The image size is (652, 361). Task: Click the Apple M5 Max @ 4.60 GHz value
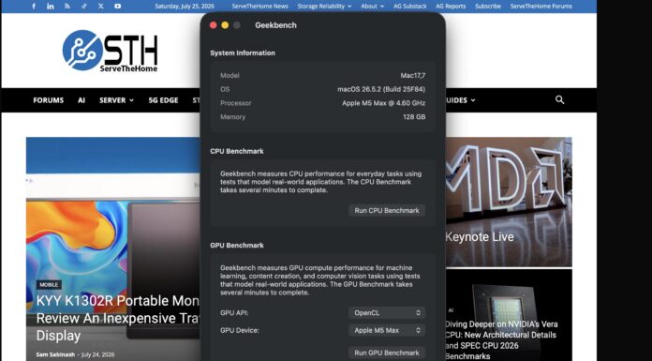point(383,103)
